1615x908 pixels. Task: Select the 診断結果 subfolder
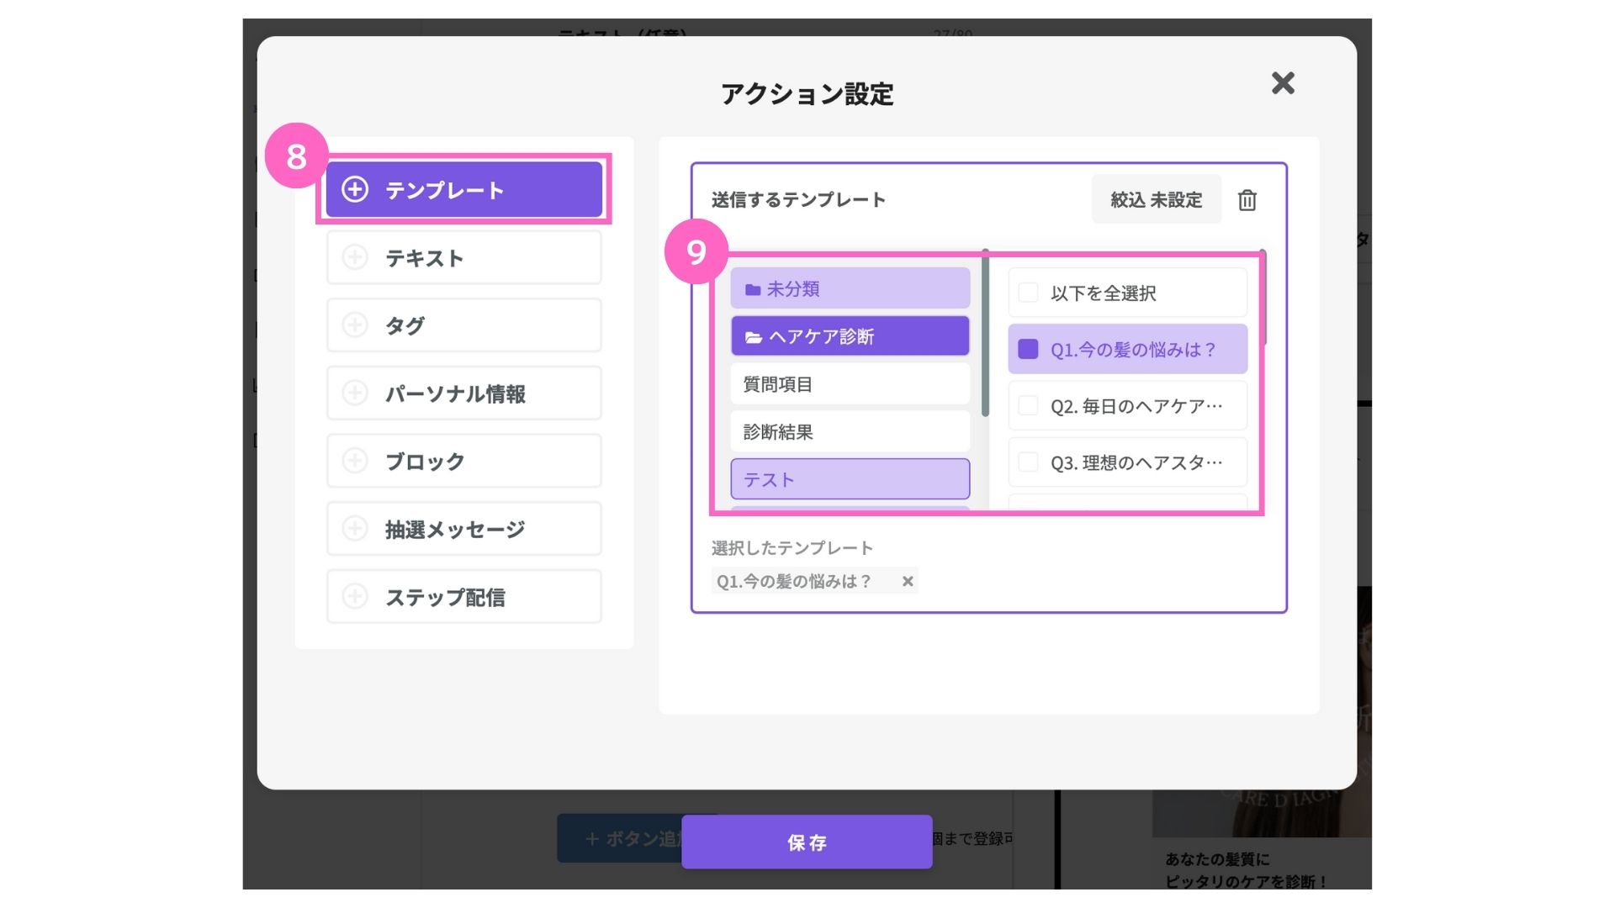point(850,432)
